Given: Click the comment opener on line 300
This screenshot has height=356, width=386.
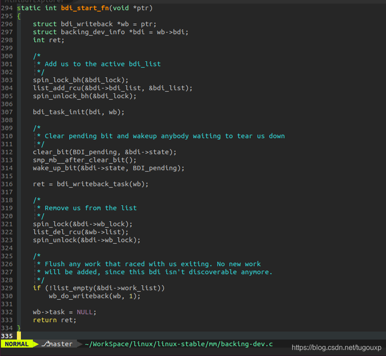Looking at the screenshot, I should point(37,56).
